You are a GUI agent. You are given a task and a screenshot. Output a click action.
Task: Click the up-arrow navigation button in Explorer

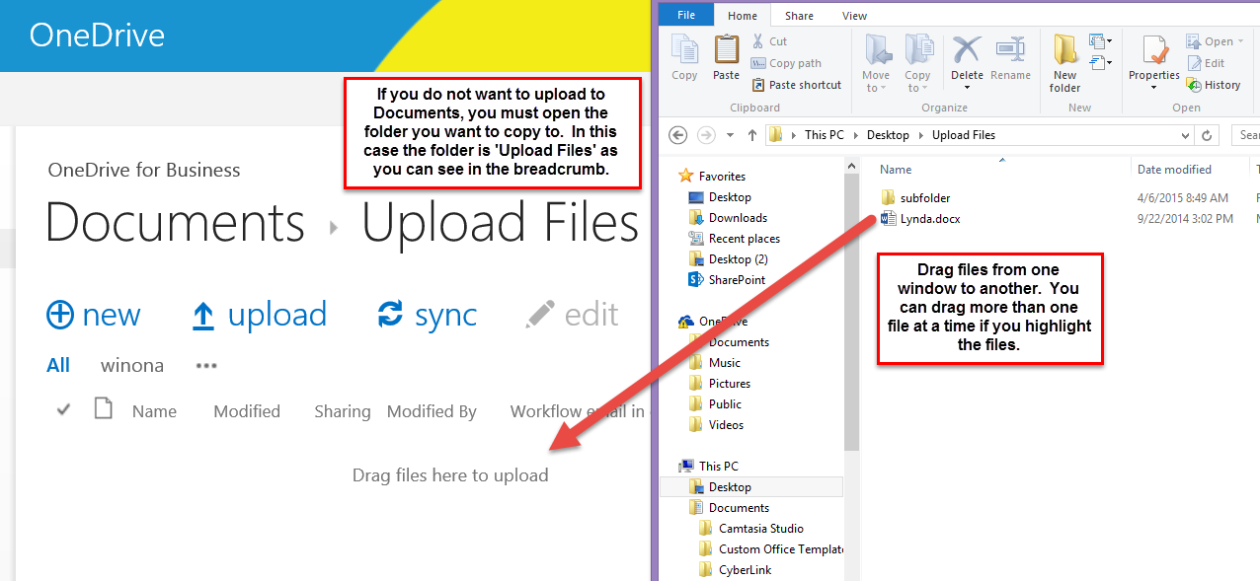(752, 135)
